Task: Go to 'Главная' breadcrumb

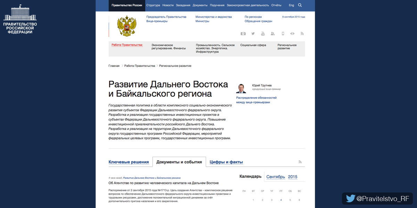Action: click(114, 66)
